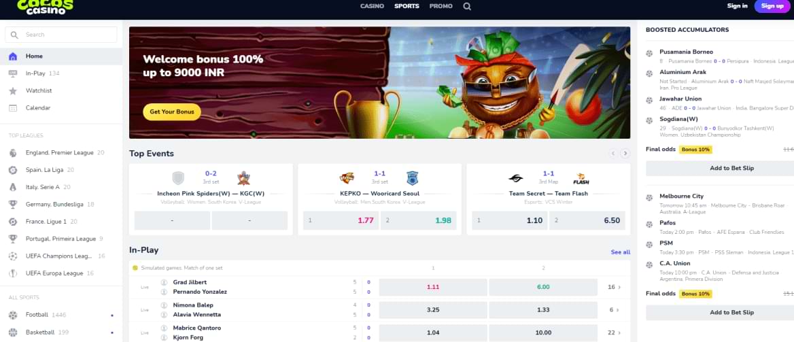The image size is (794, 342).
Task: Focus the sidebar Search field
Action: tap(61, 35)
